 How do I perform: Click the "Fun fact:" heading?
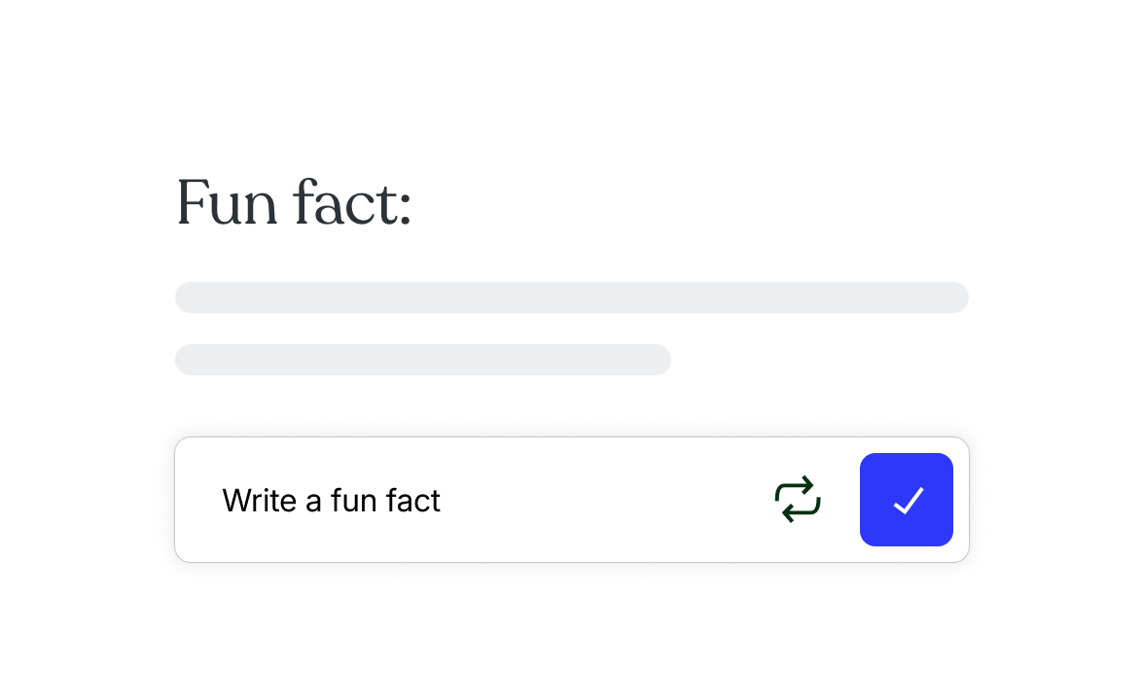[x=294, y=203]
